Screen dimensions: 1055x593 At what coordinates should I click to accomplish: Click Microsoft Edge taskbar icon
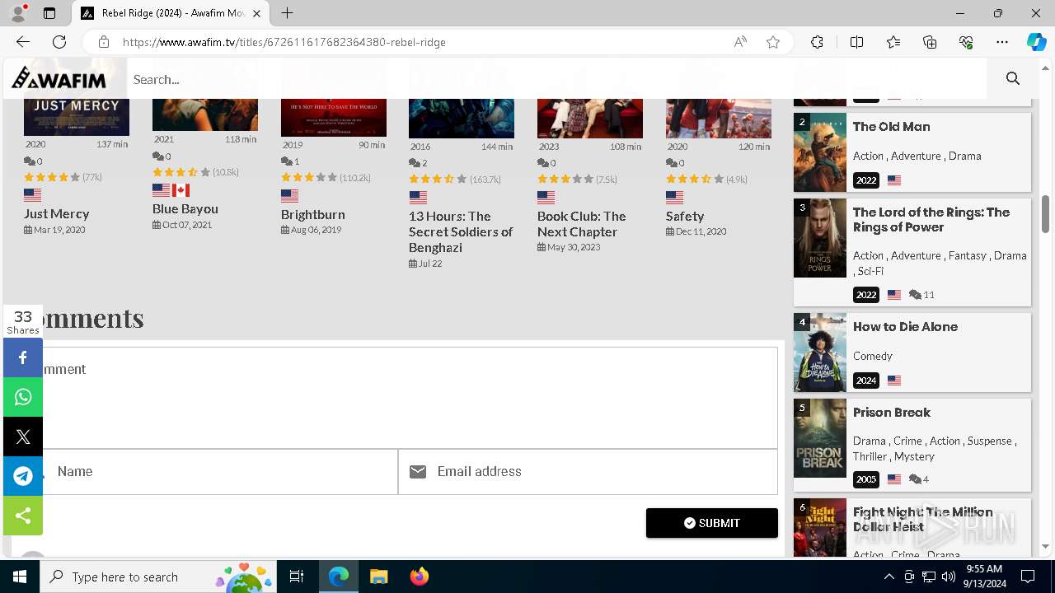coord(339,577)
